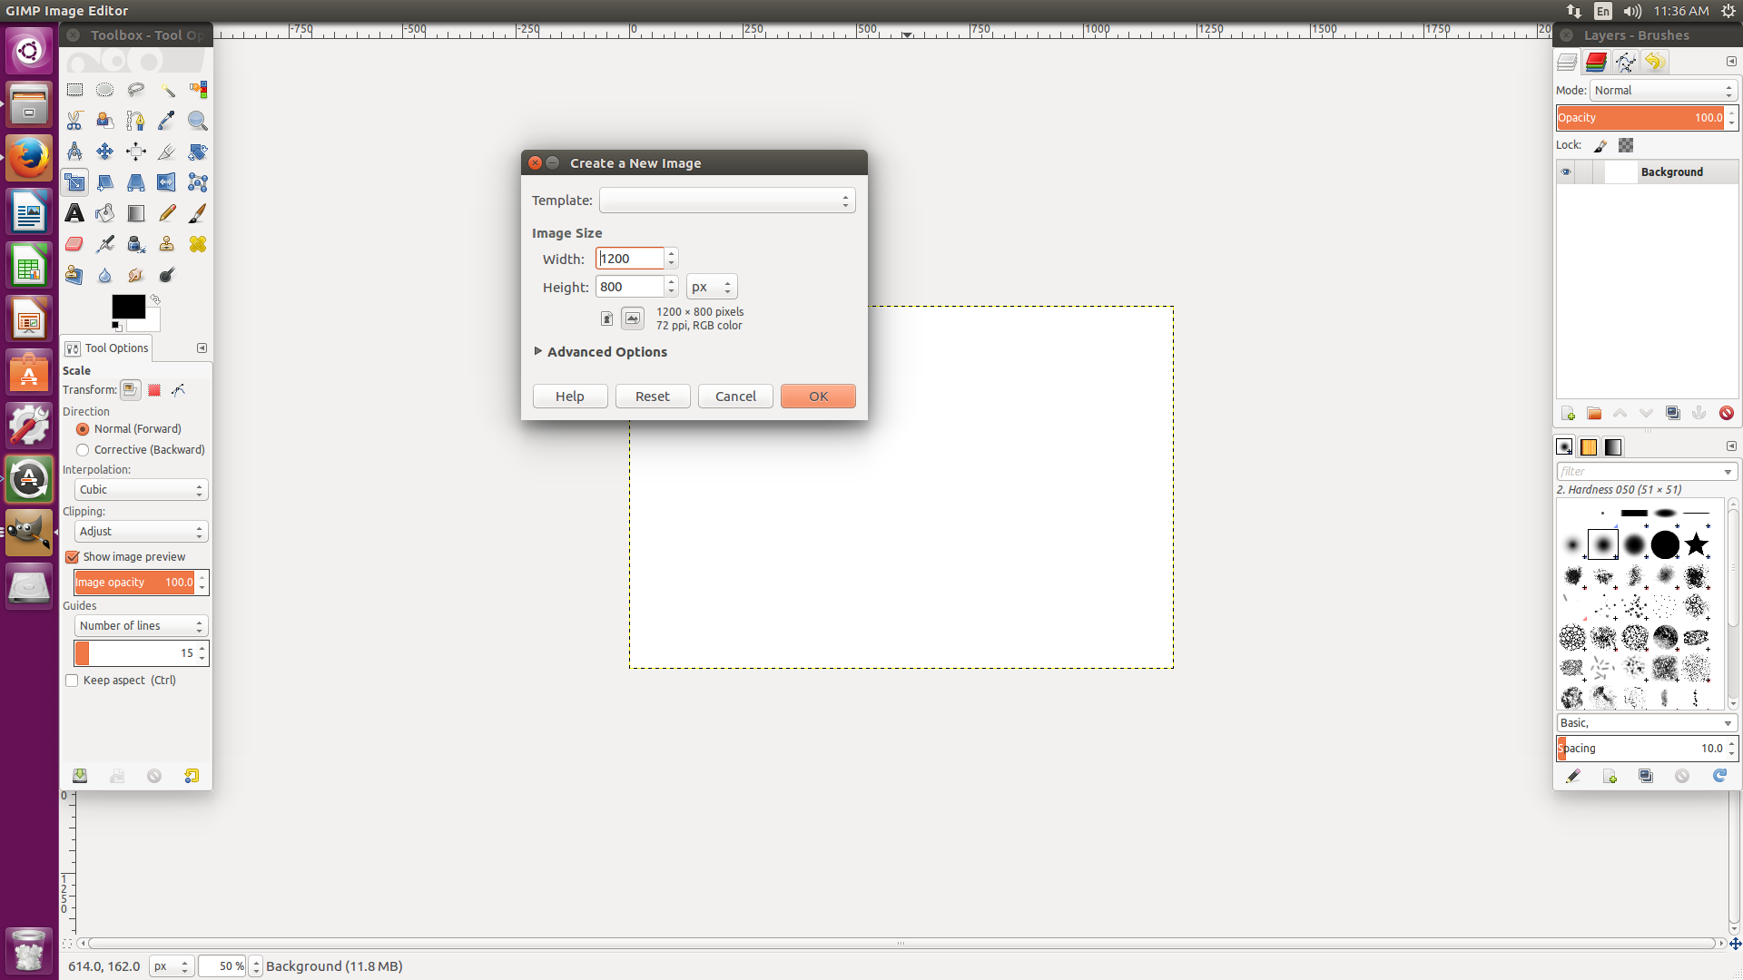This screenshot has height=980, width=1743.
Task: Click the Healing tool icon
Action: [198, 243]
